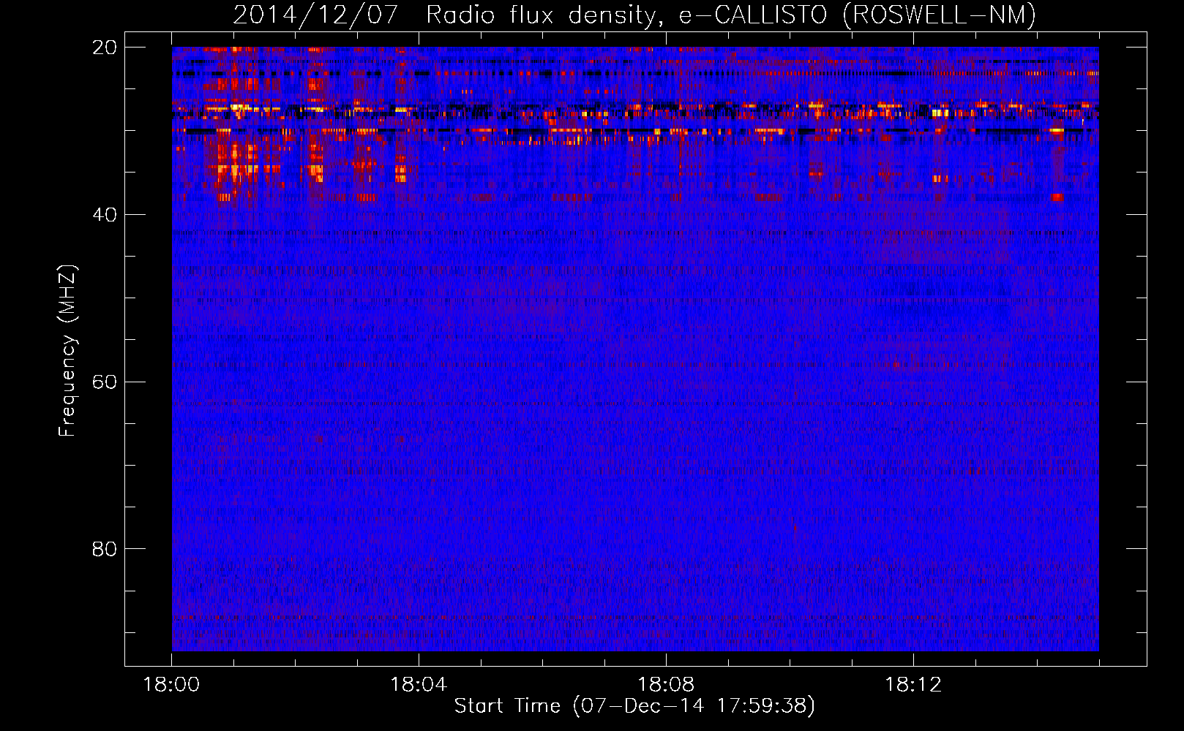Image resolution: width=1184 pixels, height=731 pixels.
Task: Select the "Frequency (MHZ)" y-axis label
Action: click(x=67, y=351)
